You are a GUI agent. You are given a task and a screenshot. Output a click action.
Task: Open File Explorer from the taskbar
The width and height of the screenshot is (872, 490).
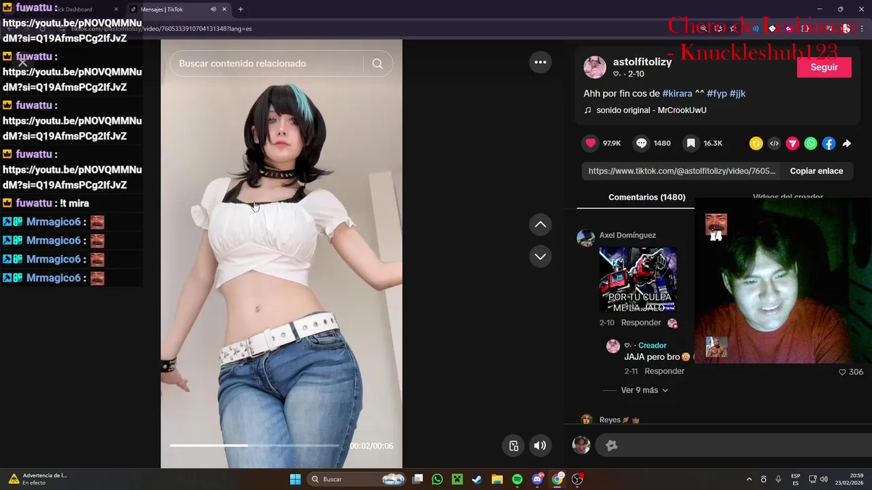(x=497, y=479)
